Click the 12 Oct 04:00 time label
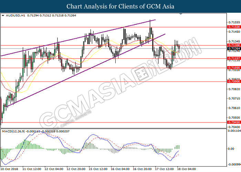 click(54, 169)
